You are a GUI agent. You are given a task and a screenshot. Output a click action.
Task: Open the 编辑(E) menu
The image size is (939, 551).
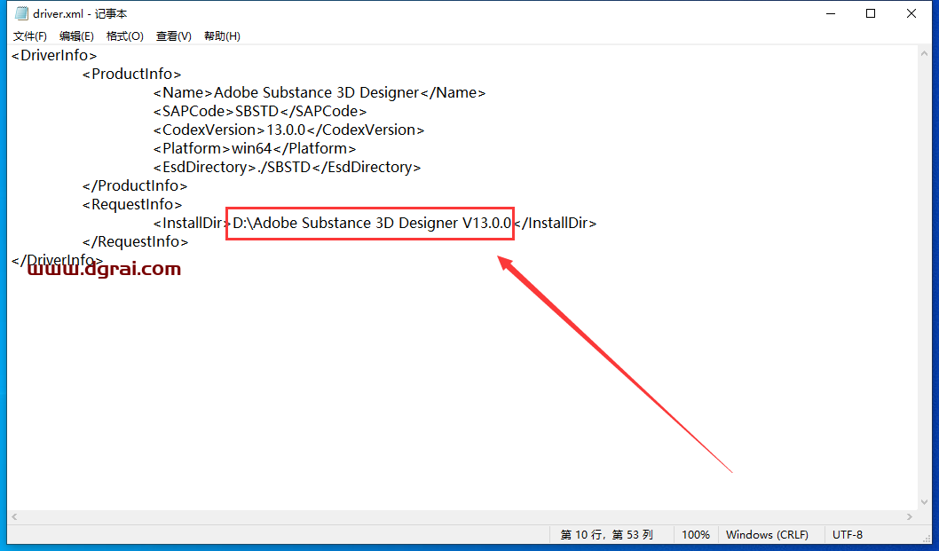(x=76, y=35)
